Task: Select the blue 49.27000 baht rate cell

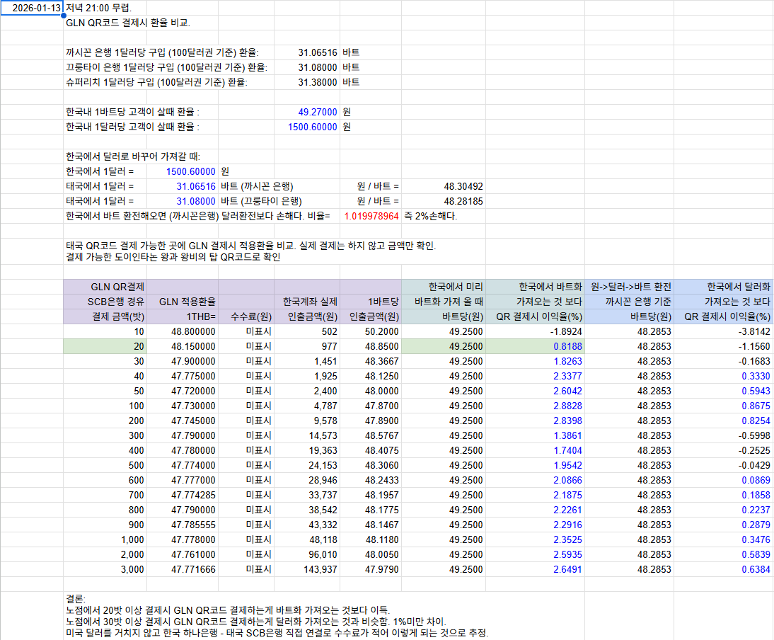Action: (318, 112)
